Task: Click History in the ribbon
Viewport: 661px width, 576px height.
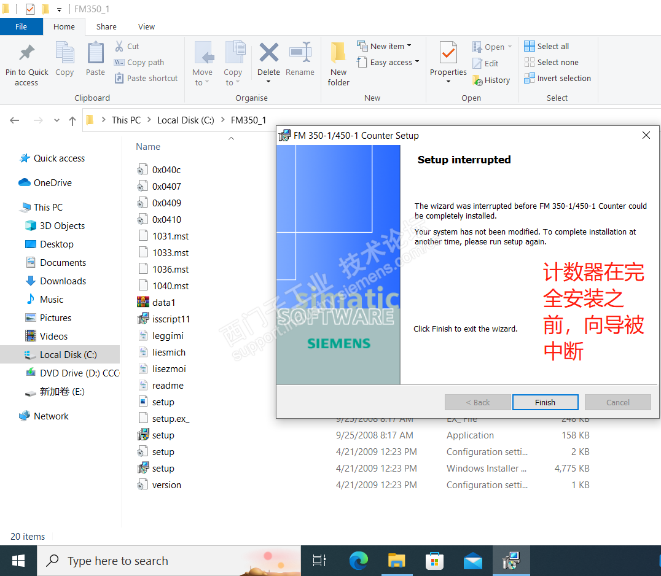Action: [x=491, y=80]
